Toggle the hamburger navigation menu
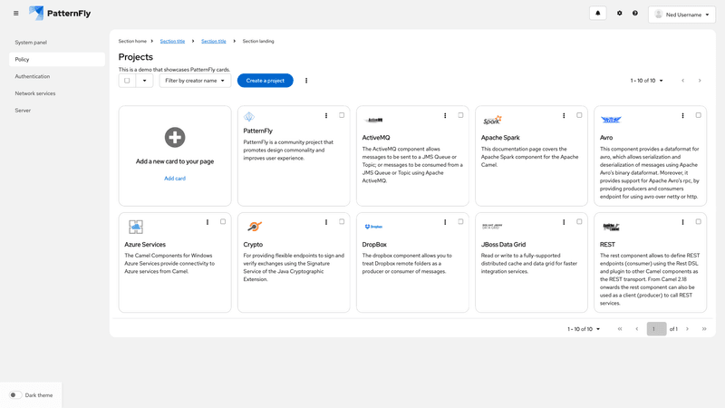 click(15, 14)
